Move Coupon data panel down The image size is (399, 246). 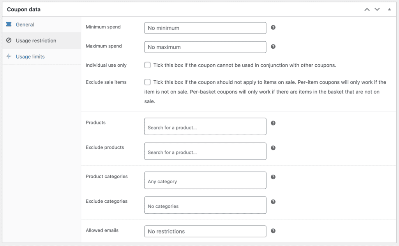[377, 9]
